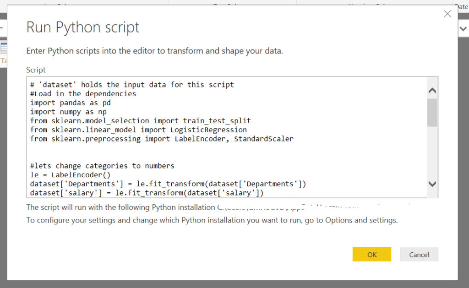Click the scrollbar down arrow in the script editor
Image resolution: width=469 pixels, height=288 pixels.
point(432,184)
